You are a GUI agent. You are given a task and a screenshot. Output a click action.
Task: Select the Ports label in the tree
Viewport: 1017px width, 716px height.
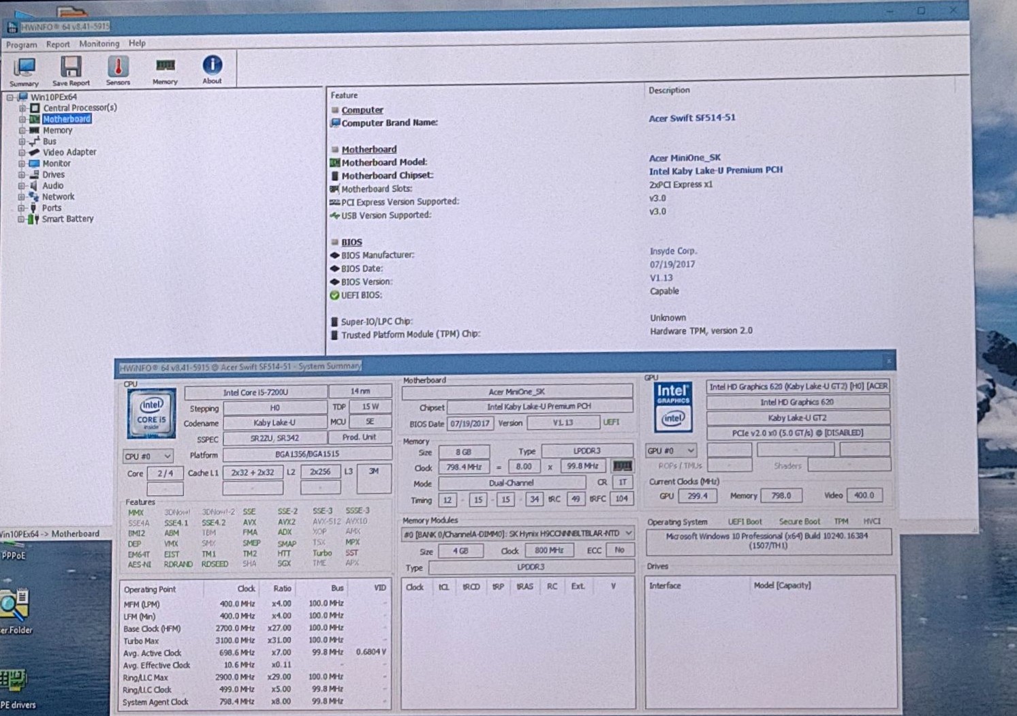[51, 208]
